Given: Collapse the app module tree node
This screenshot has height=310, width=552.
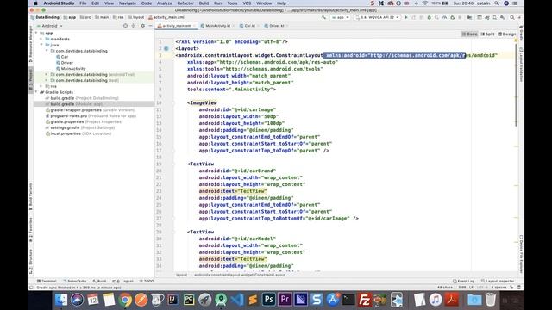Looking at the screenshot, I should click(x=36, y=33).
